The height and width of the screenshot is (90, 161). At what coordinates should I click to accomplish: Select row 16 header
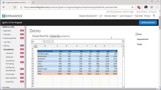32,73
